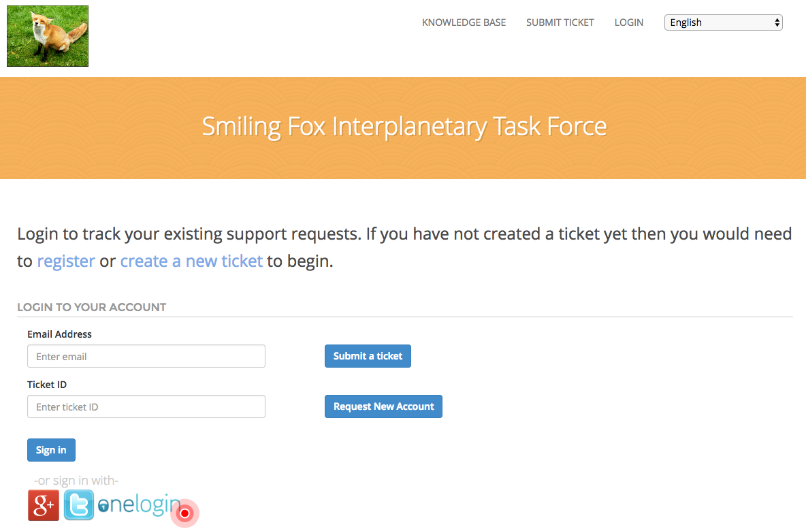The image size is (806, 529).
Task: Sign in with the Twitter icon
Action: pos(79,505)
